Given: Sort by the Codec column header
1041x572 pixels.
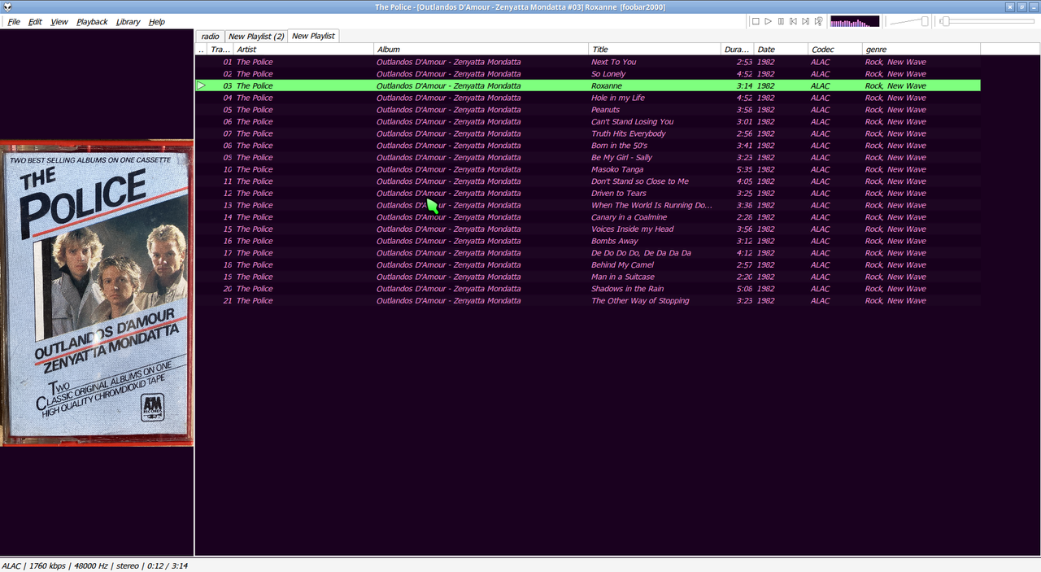Looking at the screenshot, I should (835, 50).
